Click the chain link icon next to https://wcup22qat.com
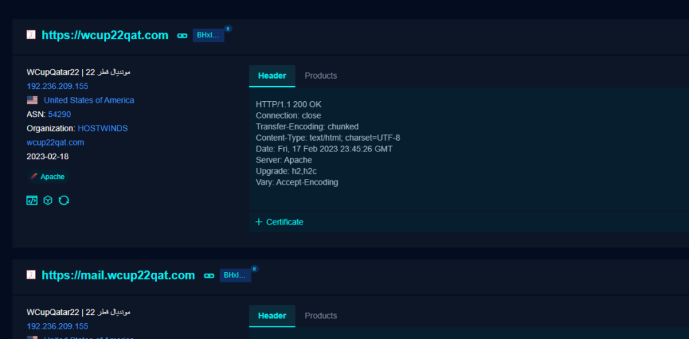 pos(182,36)
